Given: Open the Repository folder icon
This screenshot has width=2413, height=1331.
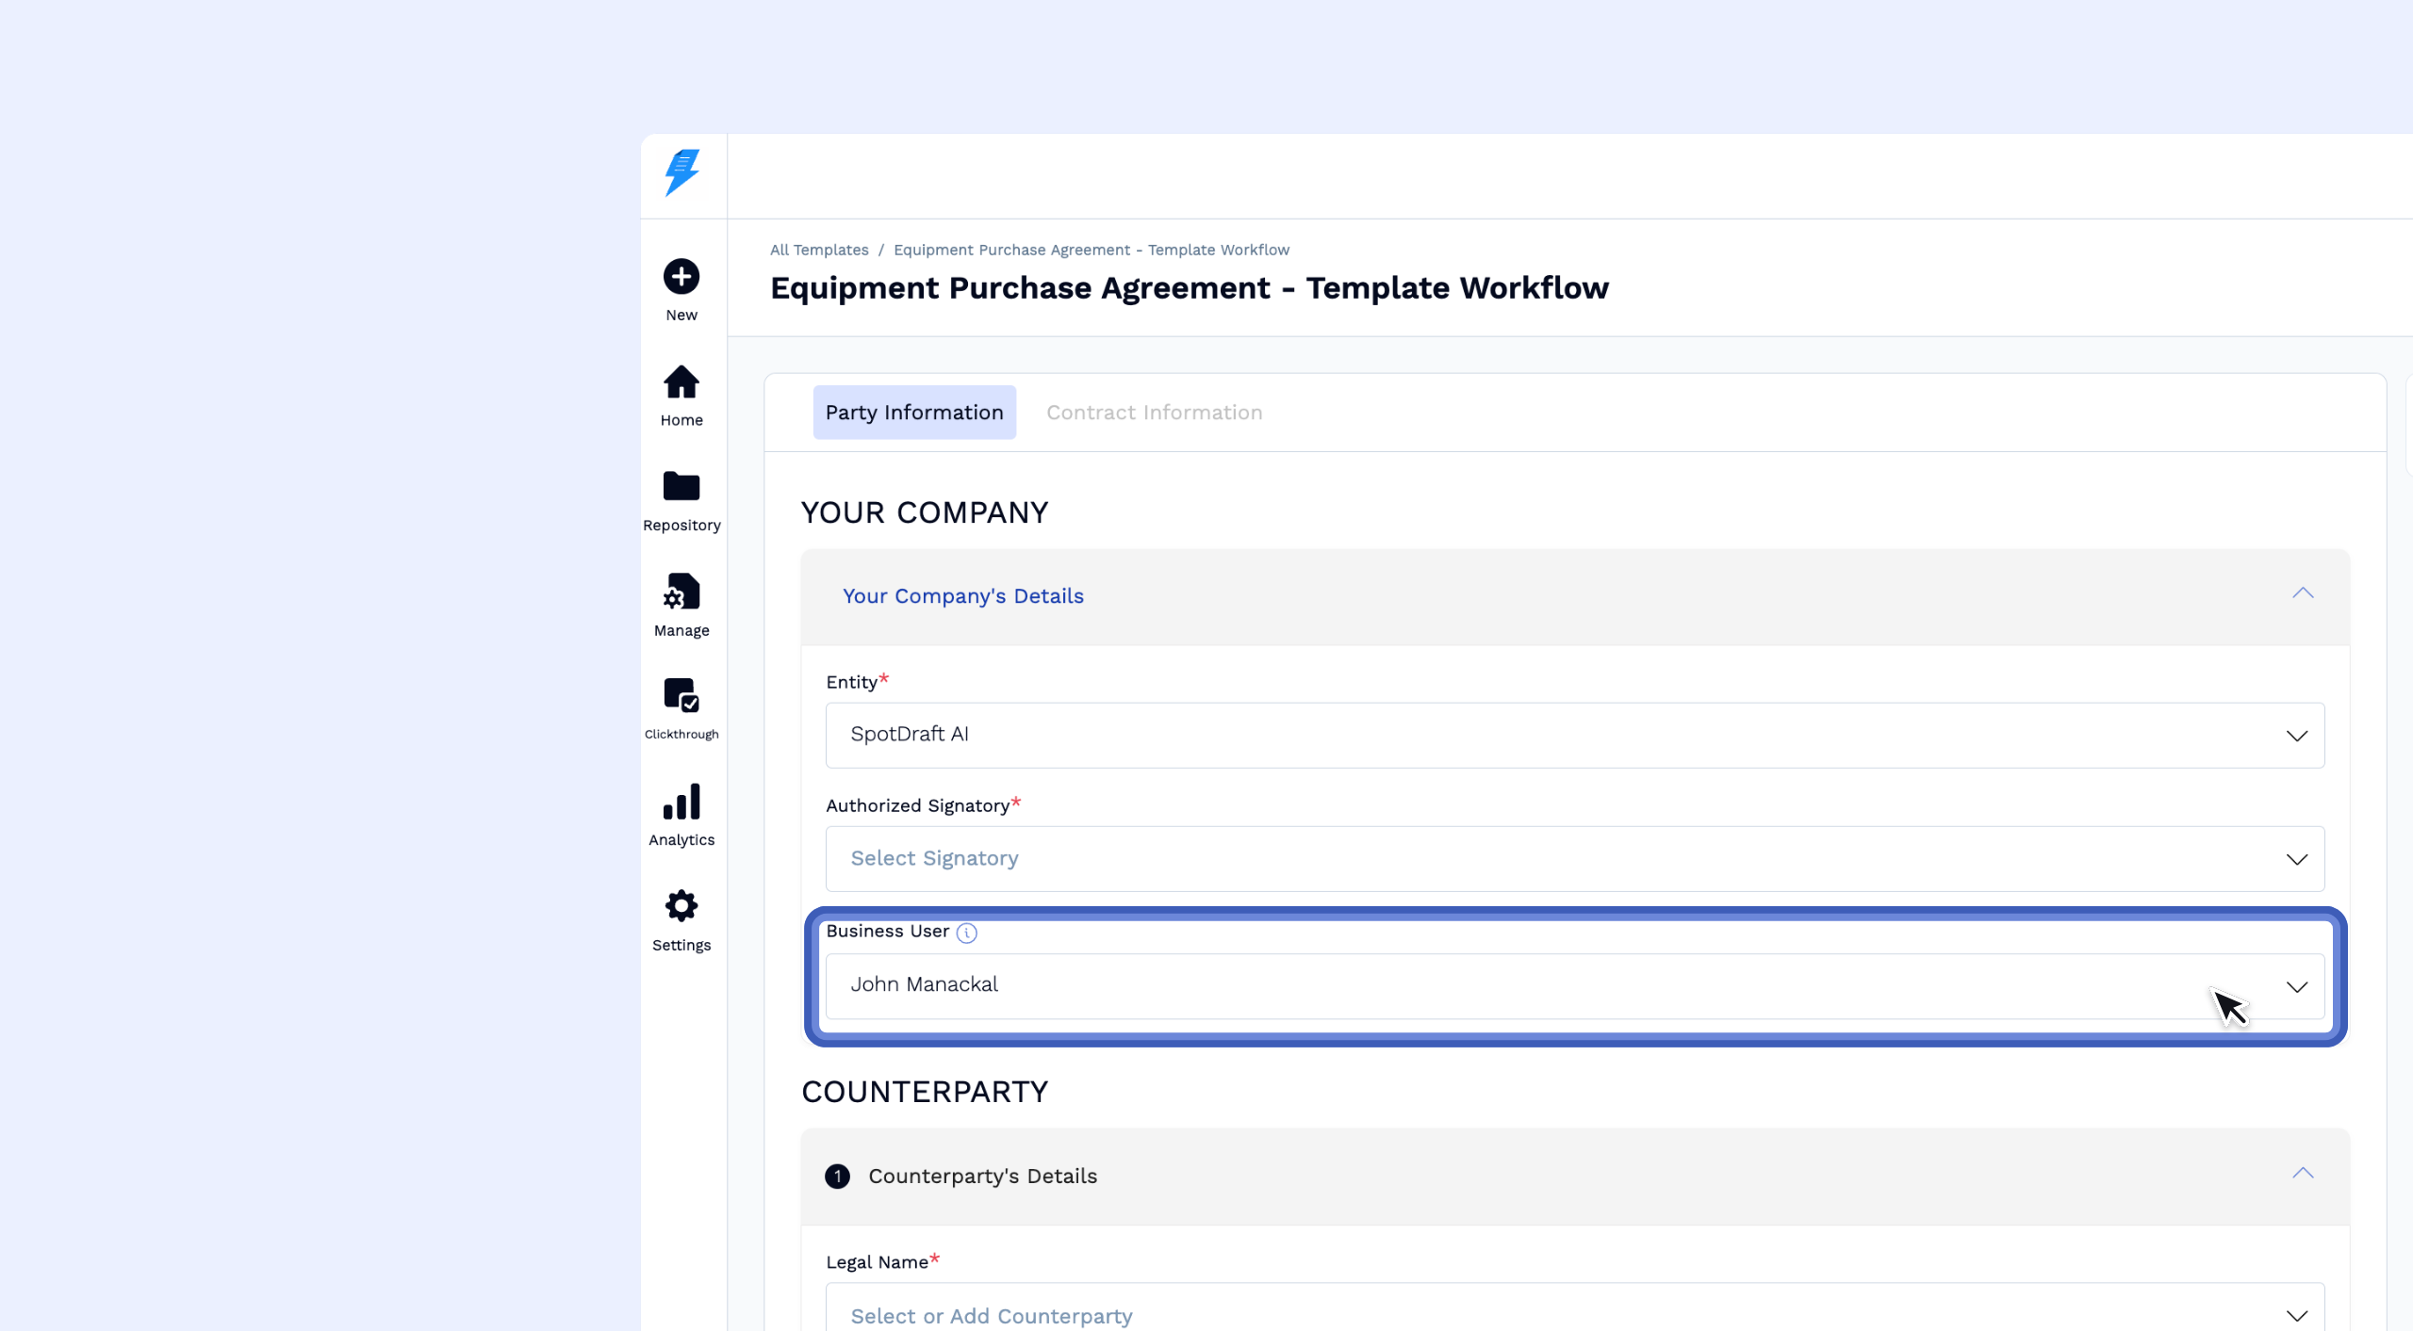Looking at the screenshot, I should 681,487.
